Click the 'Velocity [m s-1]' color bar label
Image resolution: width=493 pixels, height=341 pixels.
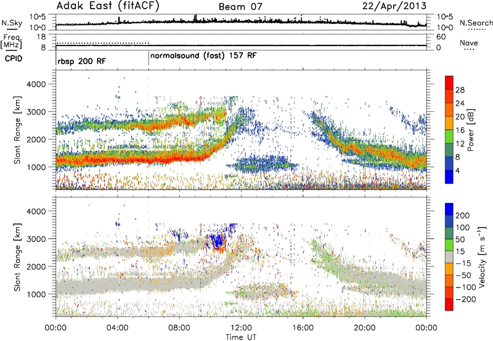[481, 257]
